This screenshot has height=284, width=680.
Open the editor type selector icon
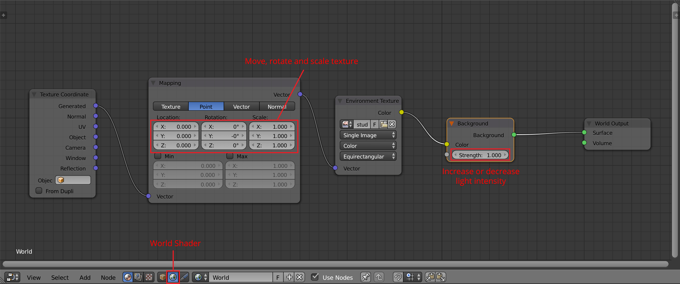pos(12,277)
